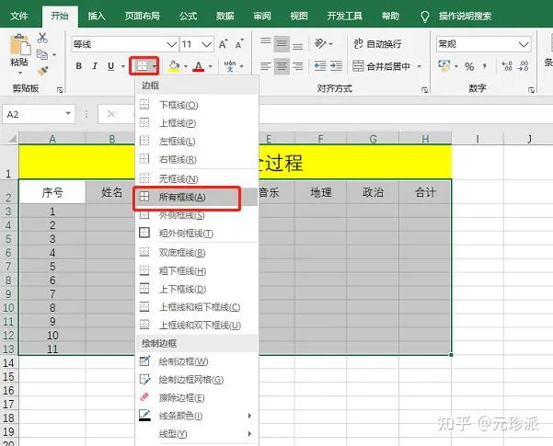Image resolution: width=553 pixels, height=446 pixels.
Task: Click the phonetic guide (wén) icon
Action: [230, 66]
